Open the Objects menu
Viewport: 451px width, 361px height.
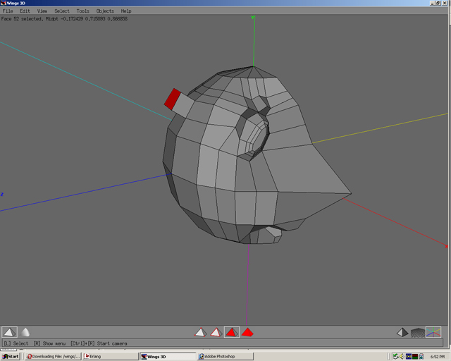coord(105,11)
